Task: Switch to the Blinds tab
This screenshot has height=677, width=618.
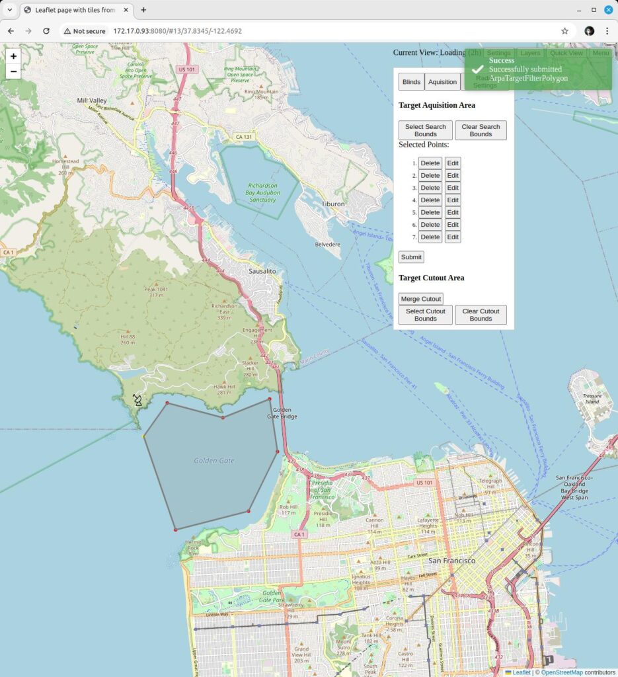Action: (411, 82)
